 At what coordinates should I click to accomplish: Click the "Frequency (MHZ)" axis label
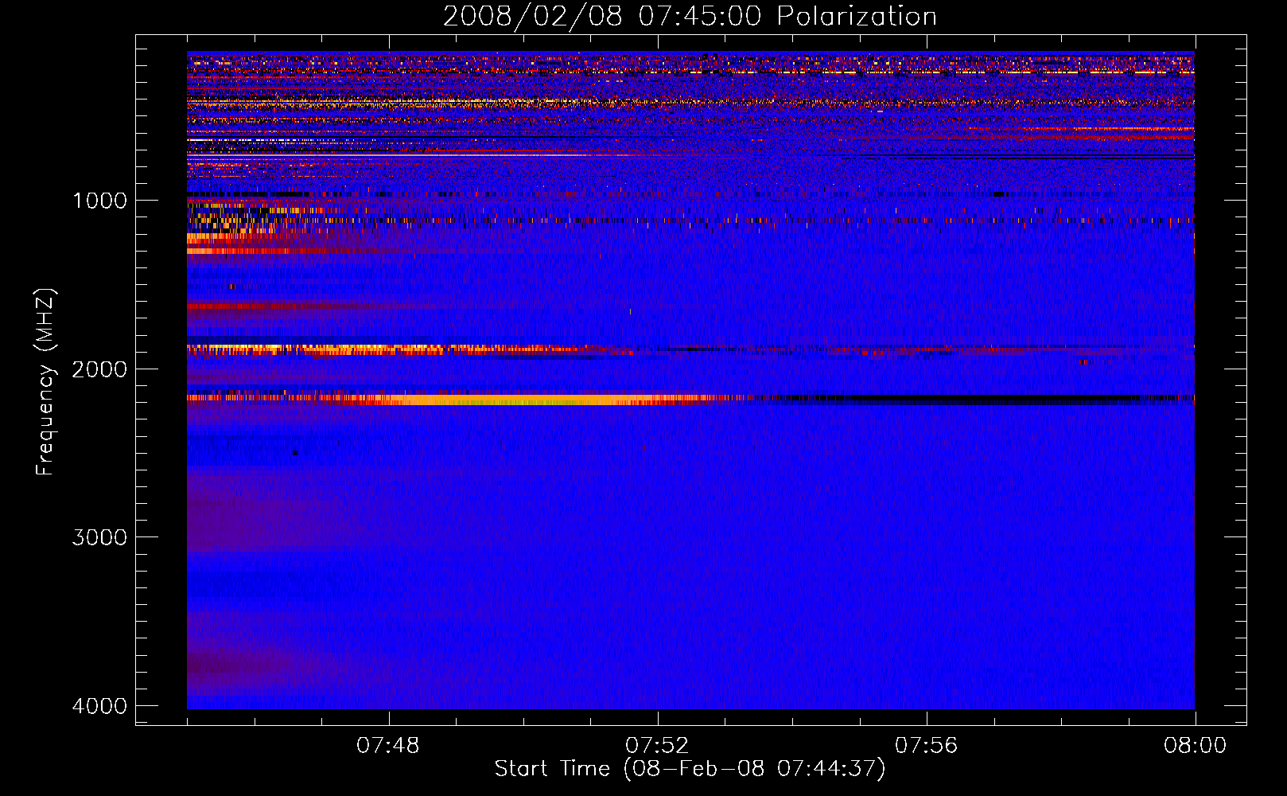(x=45, y=382)
